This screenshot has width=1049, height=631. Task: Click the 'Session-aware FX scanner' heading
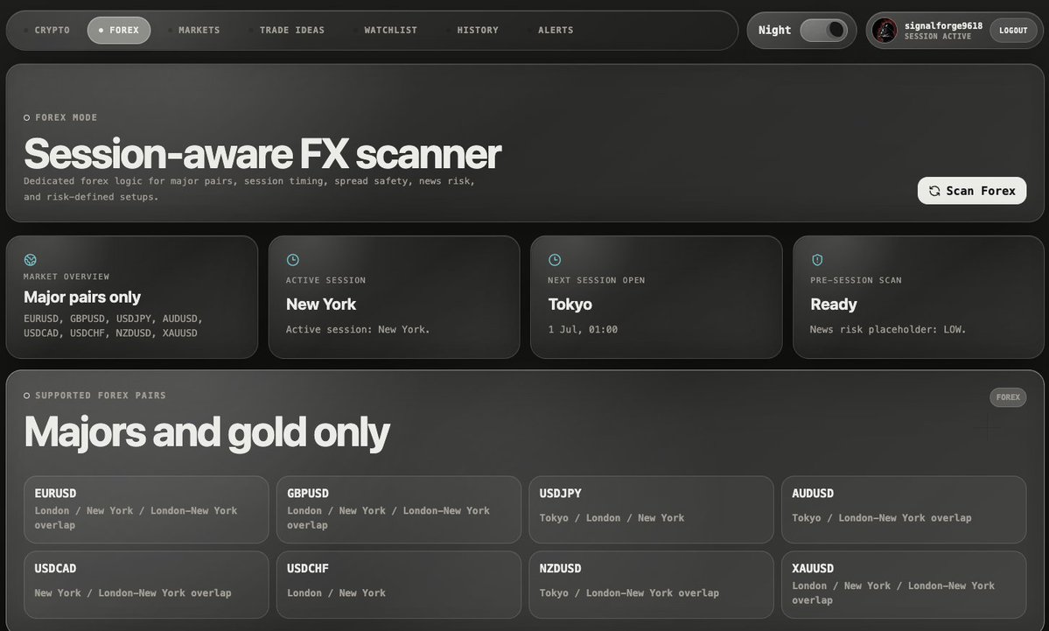tap(262, 154)
